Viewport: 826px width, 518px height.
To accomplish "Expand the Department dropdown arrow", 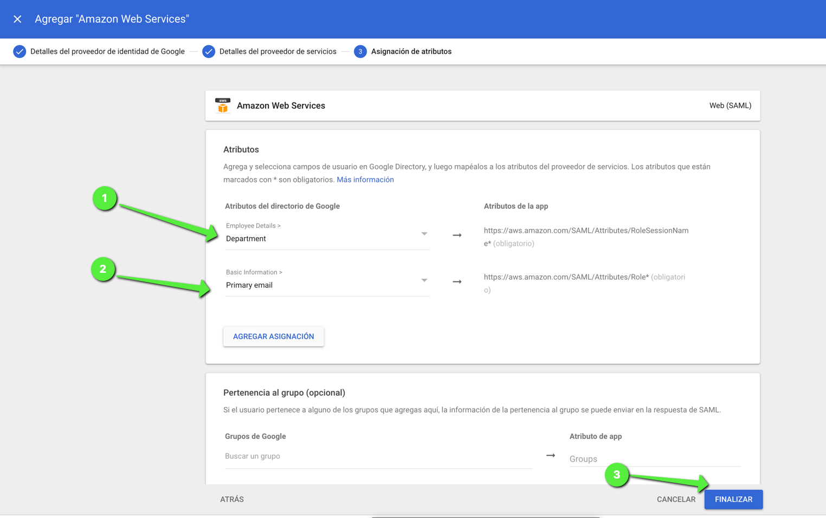I will [424, 234].
